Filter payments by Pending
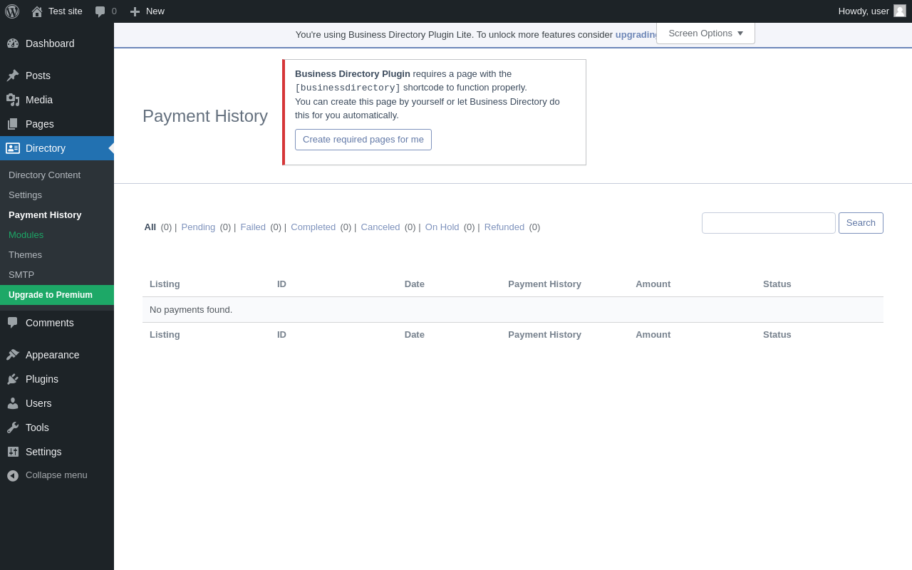 (198, 227)
